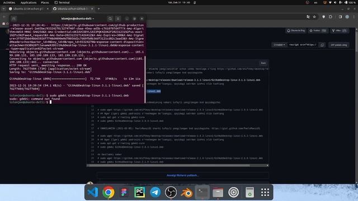The height and width of the screenshot is (201, 358).
Task: Open the shield extension icon in Chrome
Action: coord(323,17)
